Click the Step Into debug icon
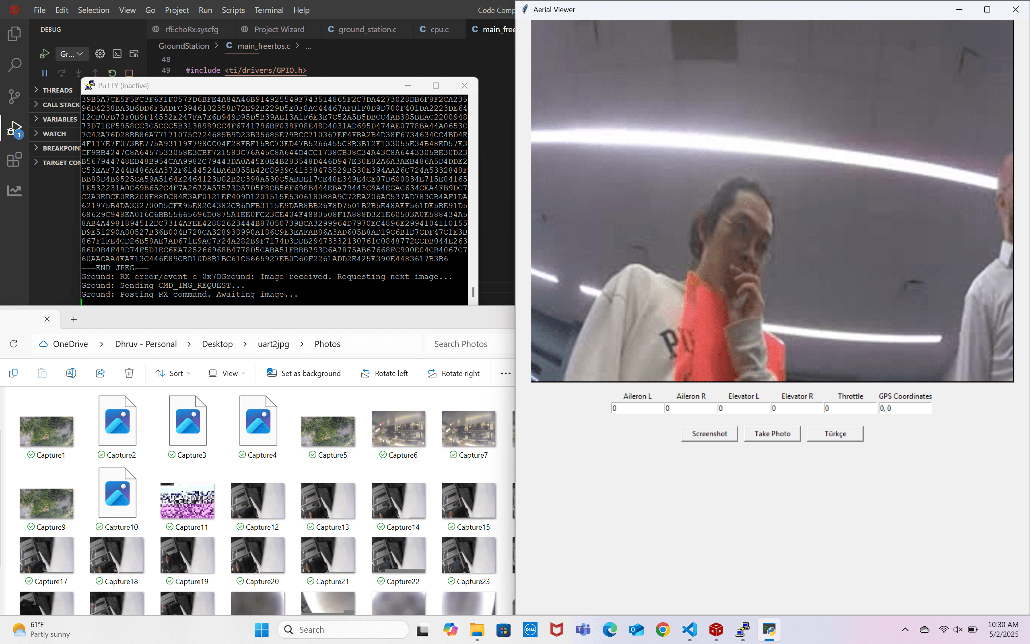 [x=79, y=73]
